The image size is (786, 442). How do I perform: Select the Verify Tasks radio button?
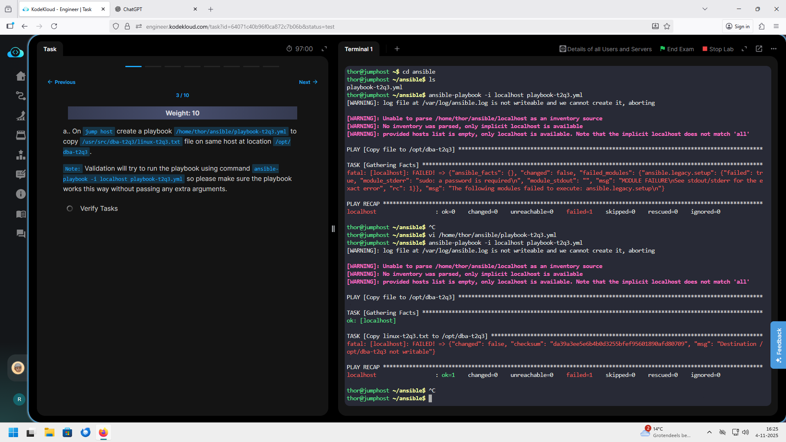pyautogui.click(x=70, y=209)
